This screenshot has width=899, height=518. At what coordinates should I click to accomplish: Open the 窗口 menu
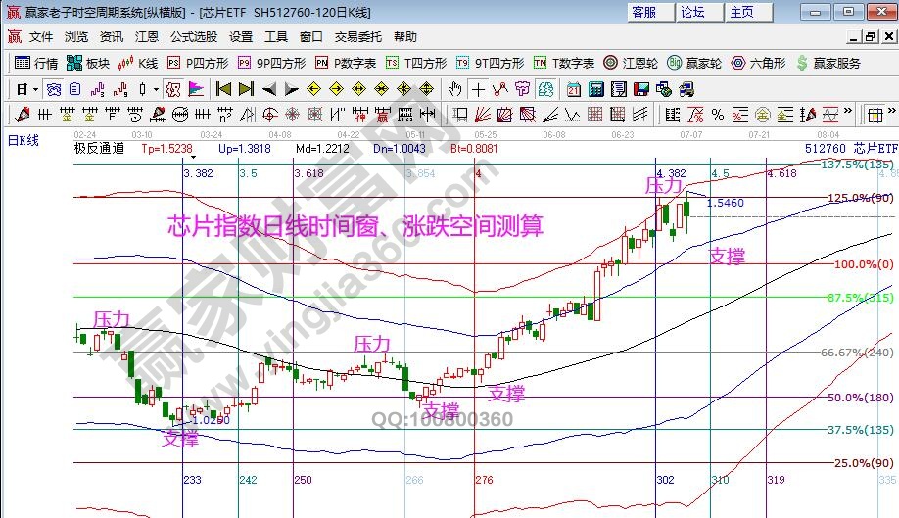[310, 37]
